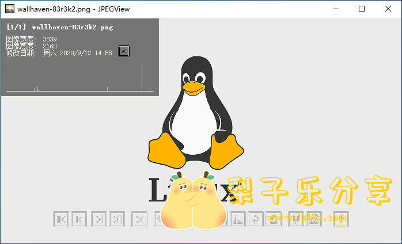Screen dimensions: 402x244
Task: Rotate the image with the curved arrow
Action: (256, 219)
